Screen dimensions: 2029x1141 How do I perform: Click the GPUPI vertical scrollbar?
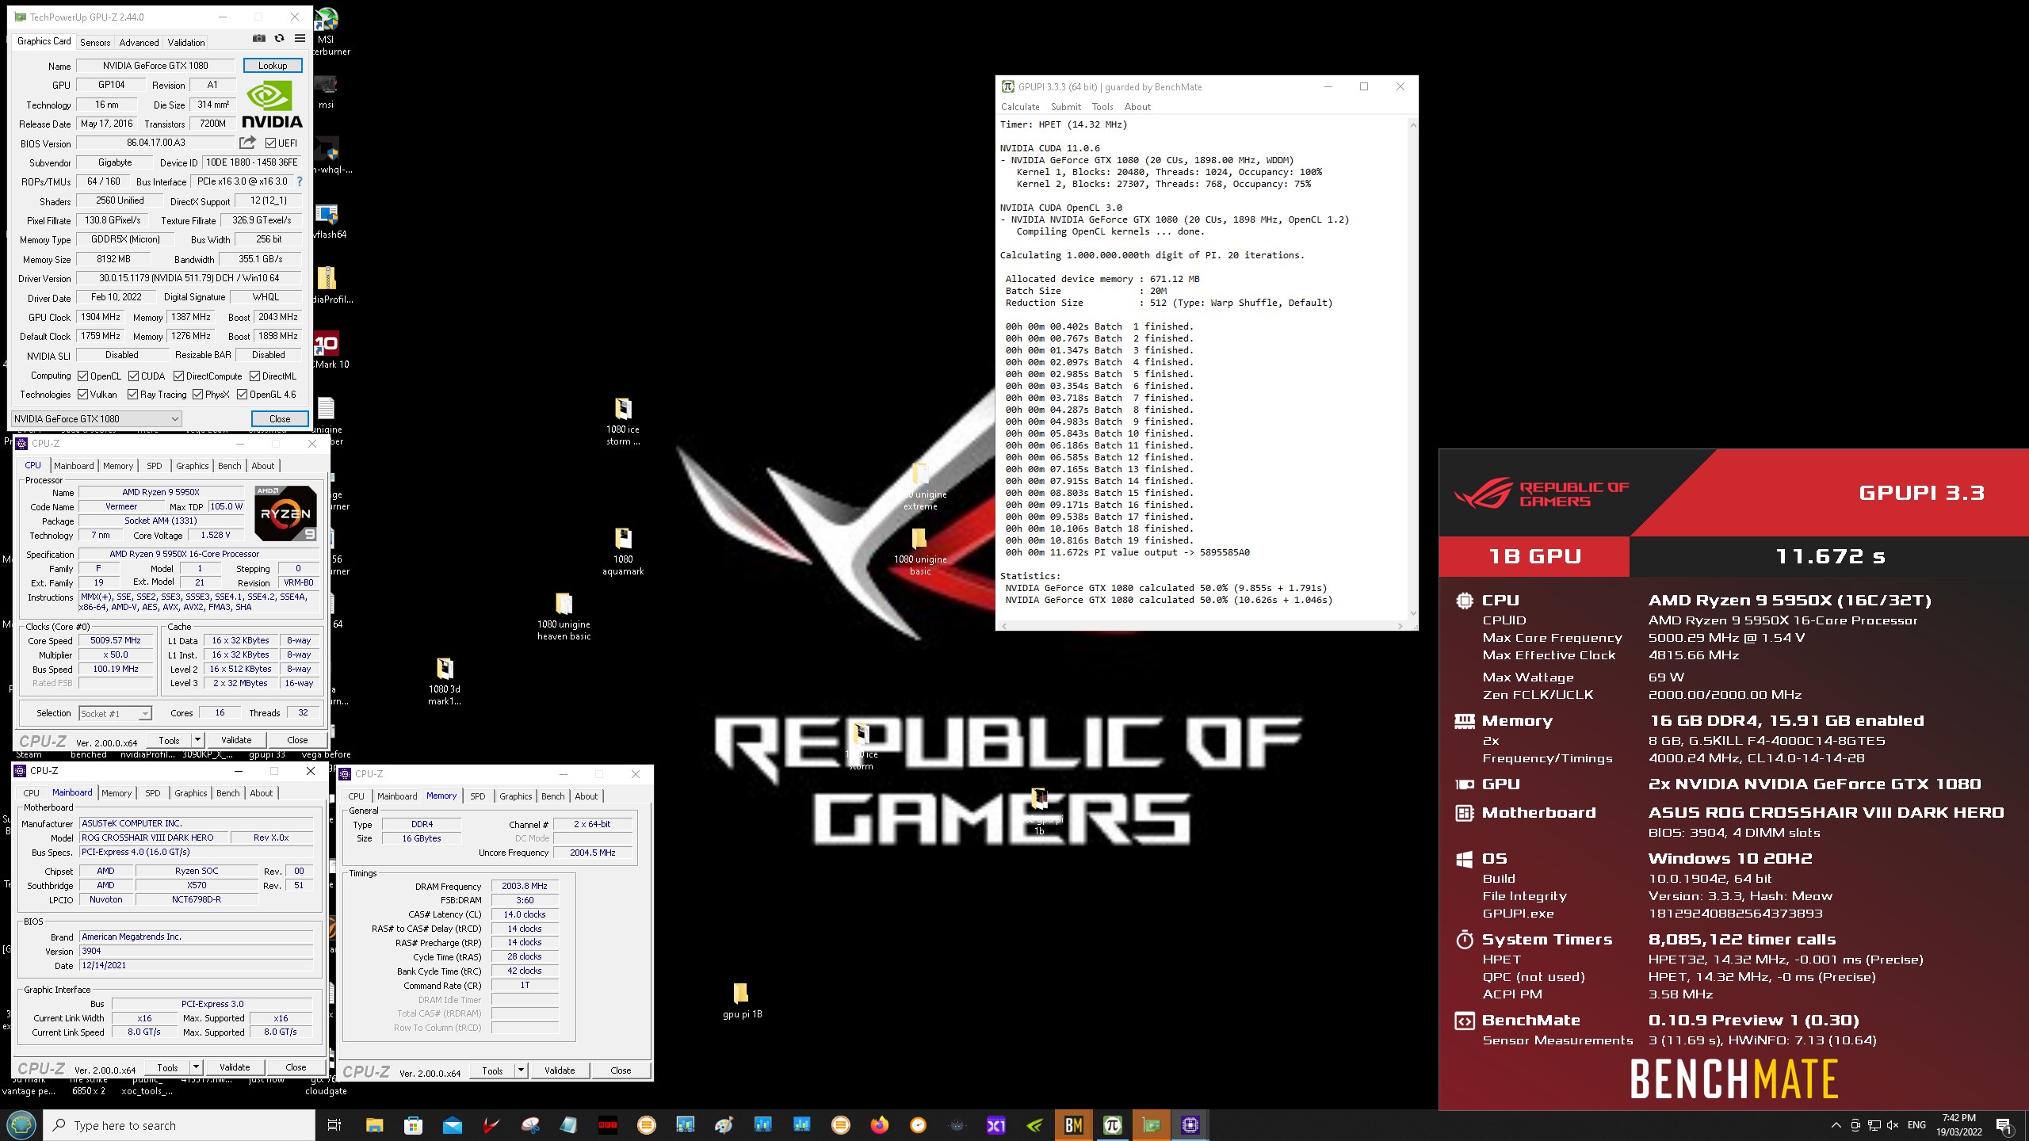tap(1412, 368)
